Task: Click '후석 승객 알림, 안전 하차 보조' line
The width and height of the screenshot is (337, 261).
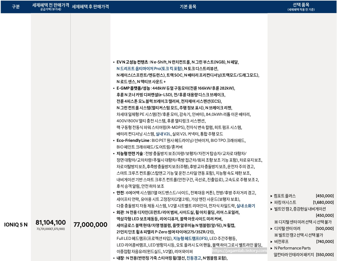Action: [x=140, y=186]
